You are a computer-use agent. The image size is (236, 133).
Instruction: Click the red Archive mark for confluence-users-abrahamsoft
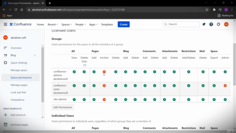104,86
